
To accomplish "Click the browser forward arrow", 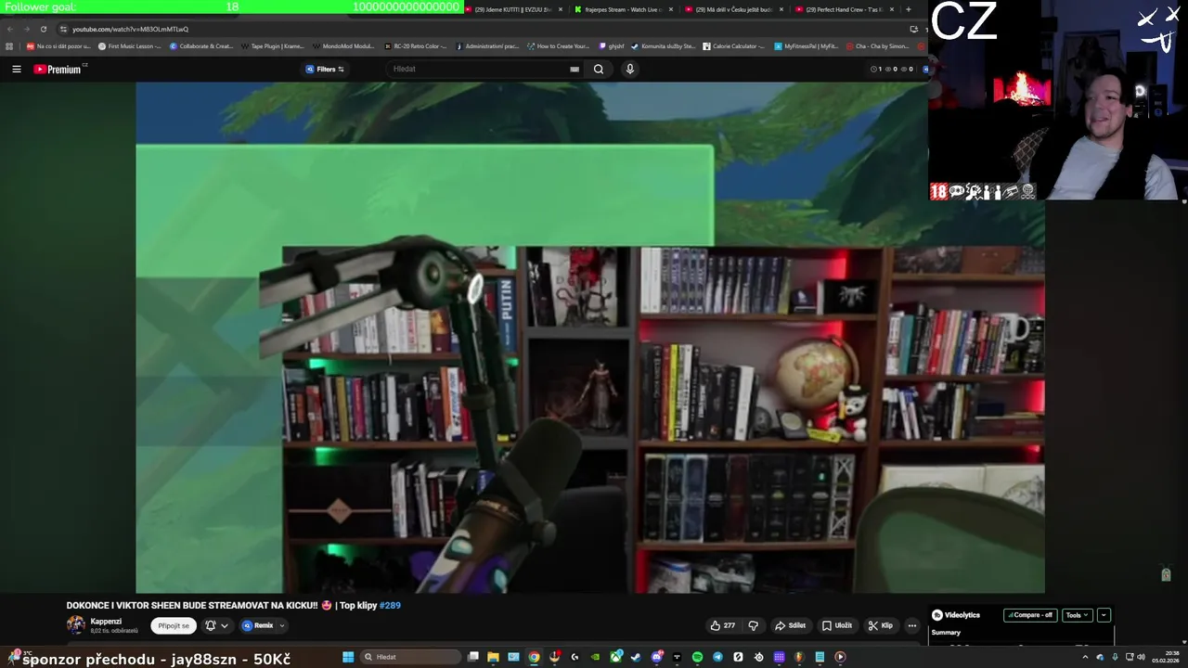I will pyautogui.click(x=26, y=29).
